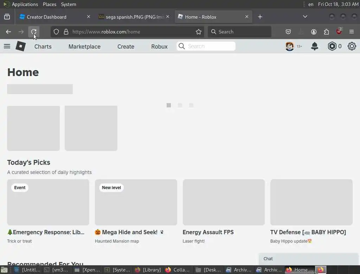Open the Robux page link
Image resolution: width=360 pixels, height=274 pixels.
(x=159, y=46)
